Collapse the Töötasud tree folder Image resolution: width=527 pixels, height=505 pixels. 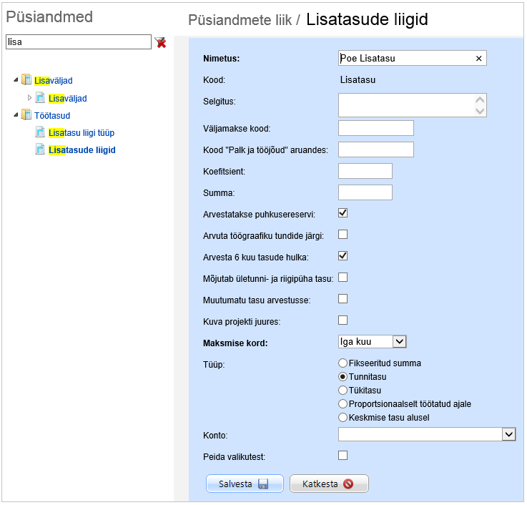(x=16, y=115)
